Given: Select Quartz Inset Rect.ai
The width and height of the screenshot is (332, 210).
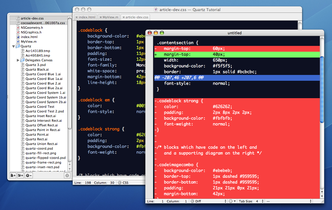Looking at the screenshot, I should [41, 116].
